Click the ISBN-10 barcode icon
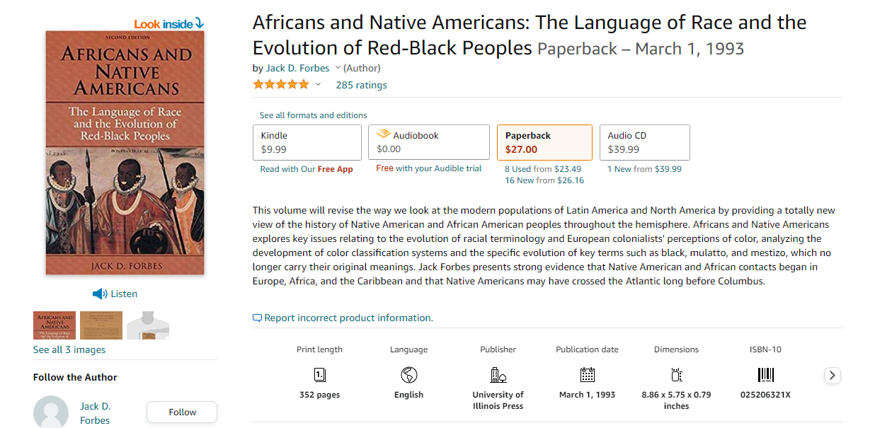 click(765, 375)
